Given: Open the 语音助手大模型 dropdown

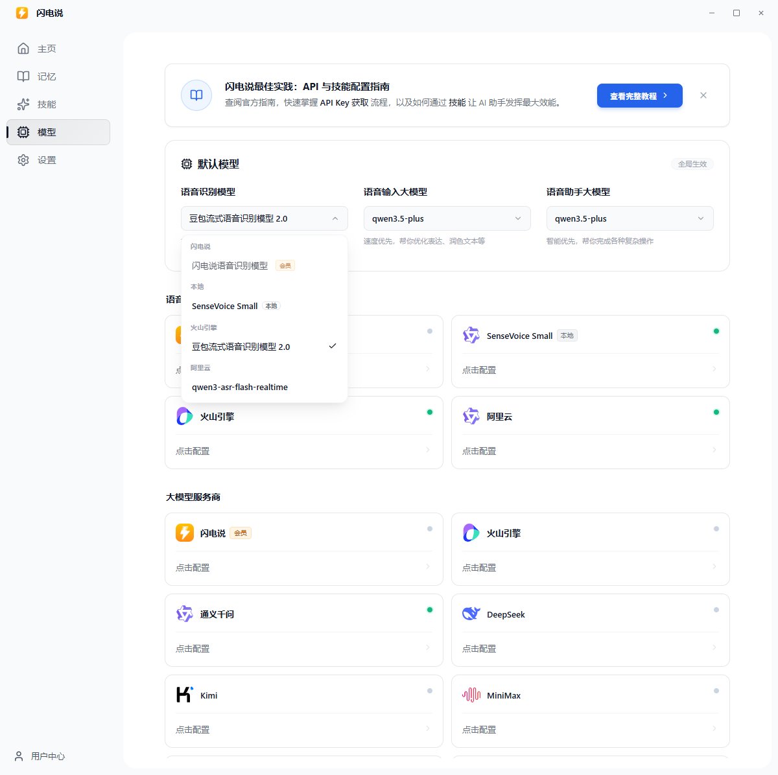Looking at the screenshot, I should 630,218.
